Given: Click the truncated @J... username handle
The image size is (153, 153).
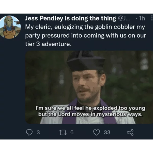Looking at the screenshot, I should click(124, 18).
